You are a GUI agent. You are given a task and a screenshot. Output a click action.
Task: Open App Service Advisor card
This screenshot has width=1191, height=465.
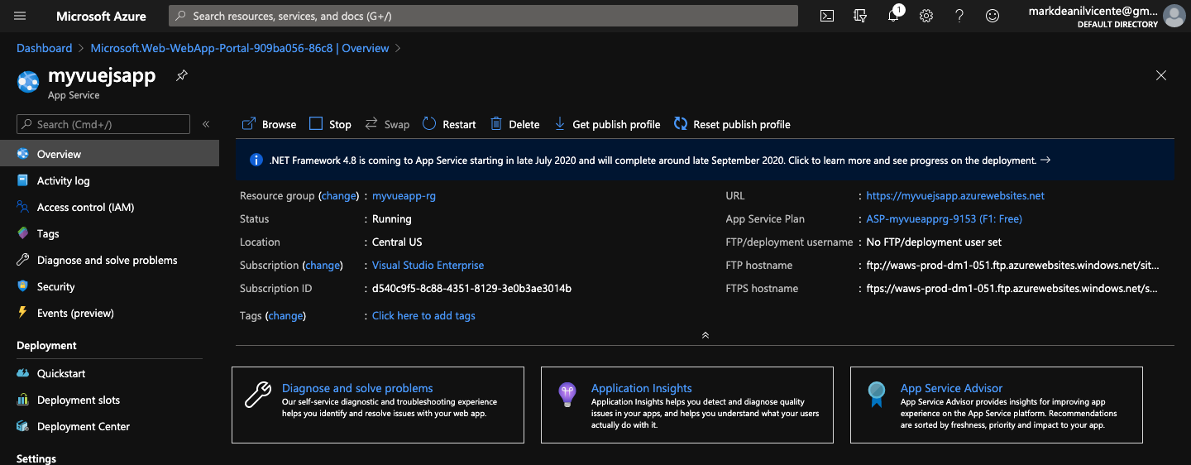(997, 405)
